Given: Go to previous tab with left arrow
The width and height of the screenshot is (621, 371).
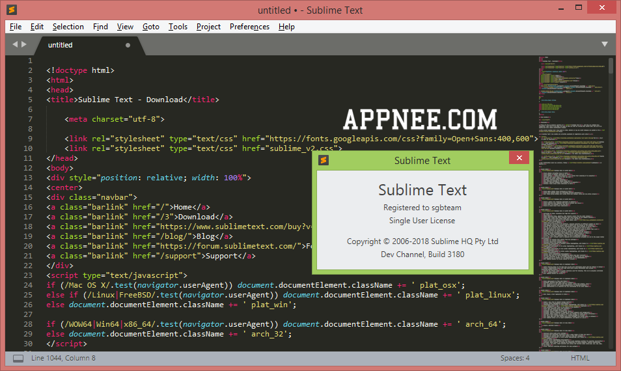Looking at the screenshot, I should pyautogui.click(x=15, y=44).
